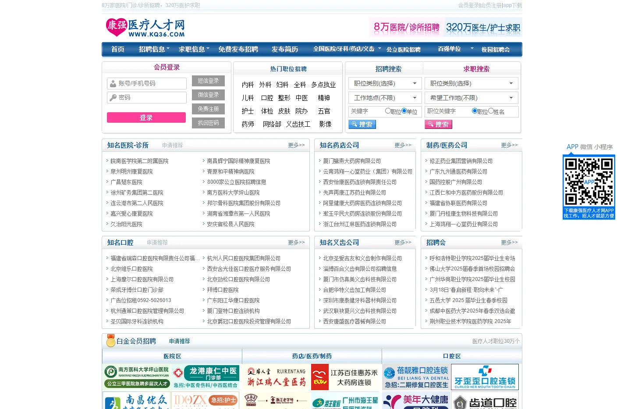Click blue 搜索 button in 招聘搜索
The width and height of the screenshot is (624, 409).
click(x=362, y=124)
